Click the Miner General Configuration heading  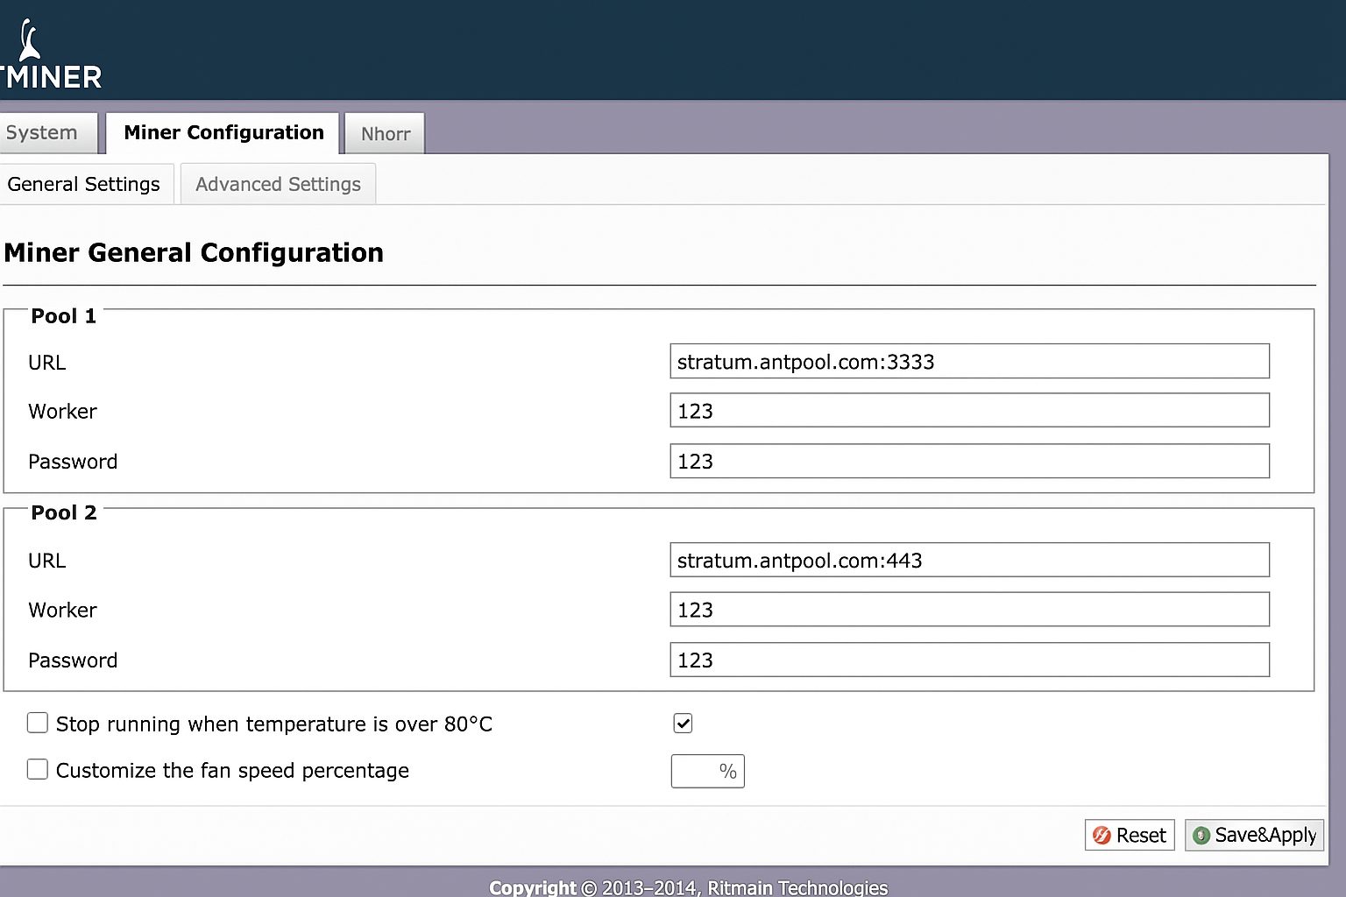click(x=194, y=253)
